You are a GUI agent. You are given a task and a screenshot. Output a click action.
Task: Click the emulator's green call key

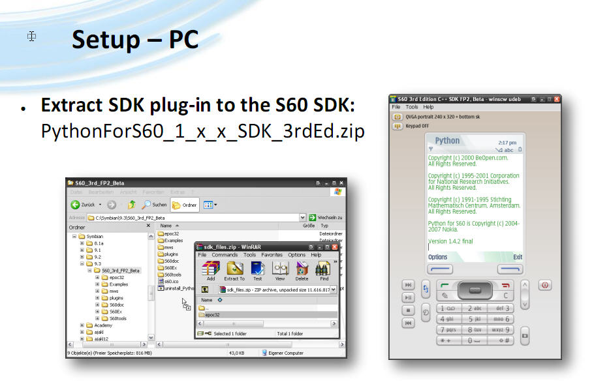click(445, 286)
